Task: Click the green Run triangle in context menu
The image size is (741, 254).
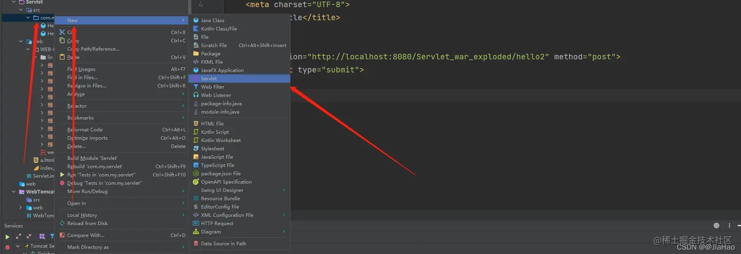Action: [x=62, y=175]
